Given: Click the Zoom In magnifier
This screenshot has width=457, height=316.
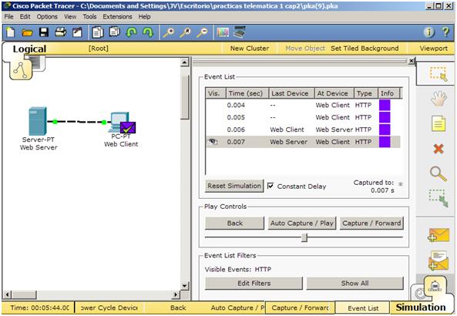Looking at the screenshot, I should (169, 32).
